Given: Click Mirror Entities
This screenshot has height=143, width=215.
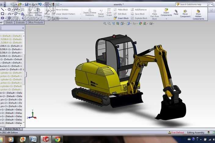Looking at the screenshot, I should [60, 10].
